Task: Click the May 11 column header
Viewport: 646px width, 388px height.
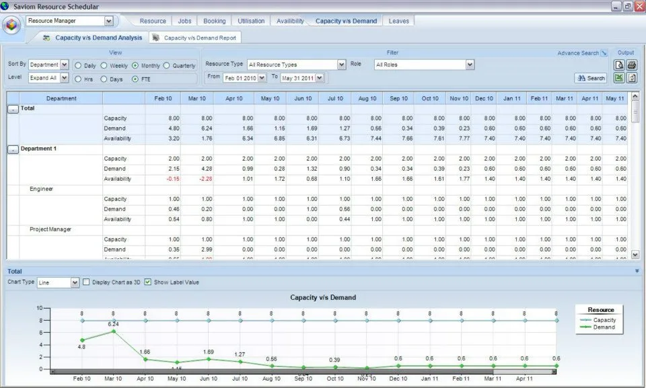Action: (x=615, y=98)
